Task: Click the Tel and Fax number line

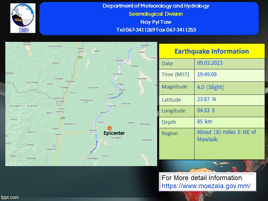Action: 156,30
